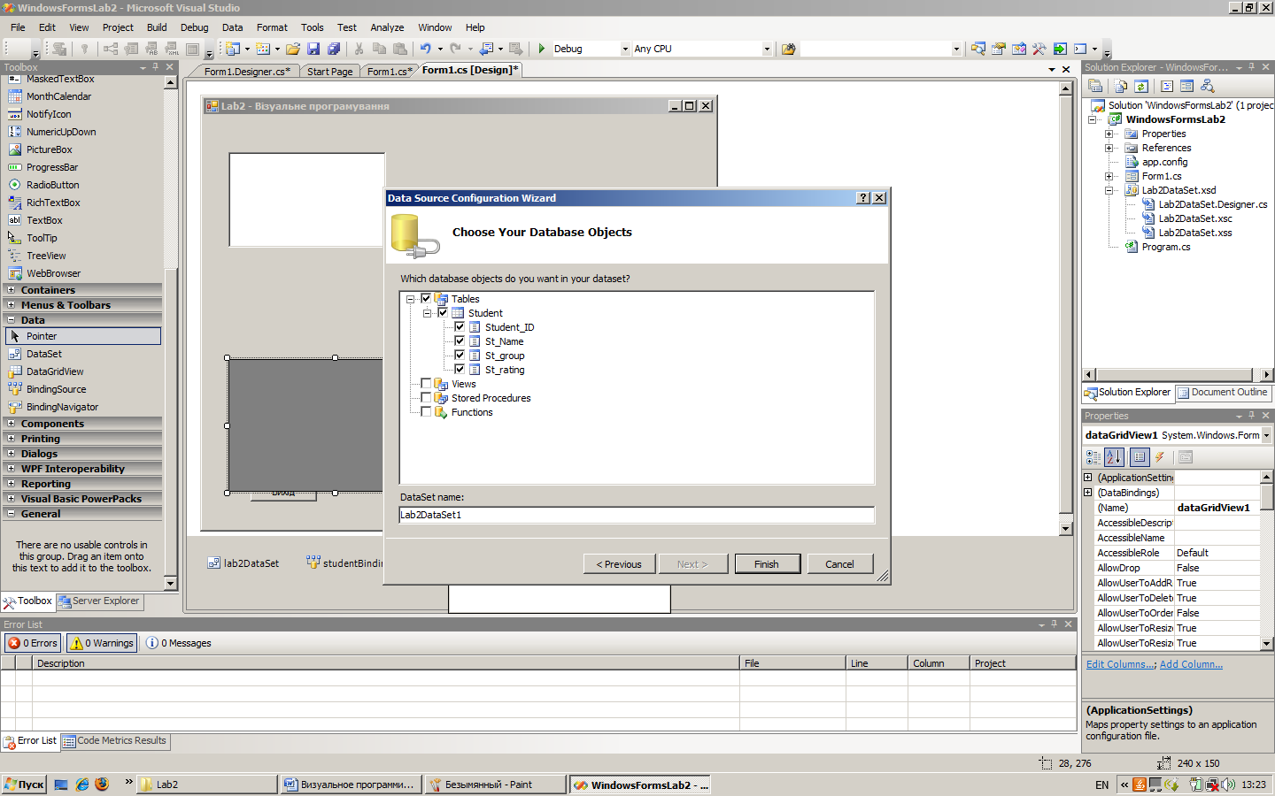The image size is (1275, 796).
Task: Check the Stored Procedures checkbox
Action: click(426, 397)
